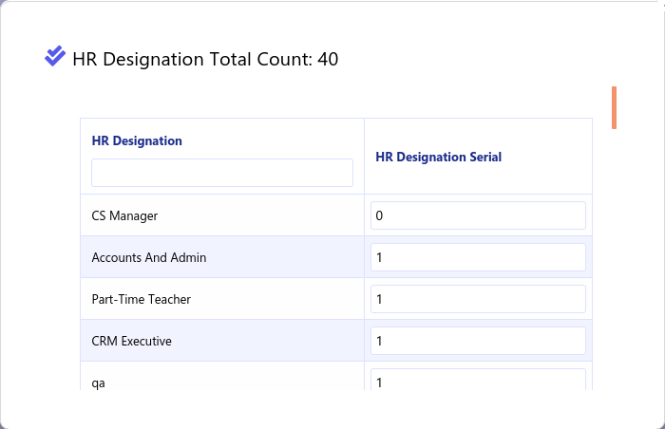Click the purple double-check icon
665x429 pixels.
(55, 56)
